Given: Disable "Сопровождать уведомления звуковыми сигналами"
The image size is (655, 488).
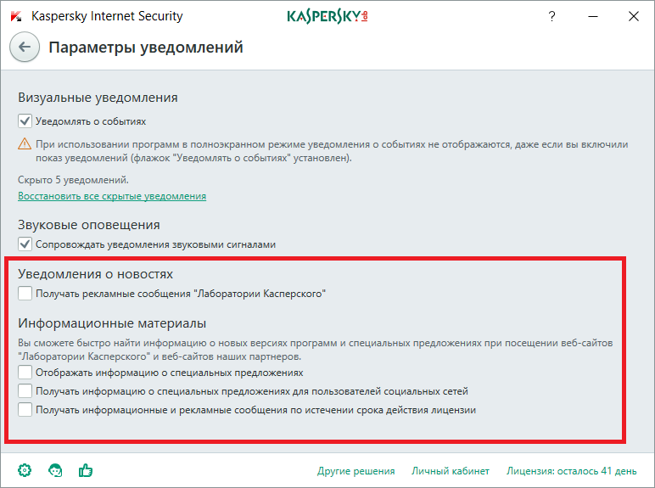Looking at the screenshot, I should [25, 244].
